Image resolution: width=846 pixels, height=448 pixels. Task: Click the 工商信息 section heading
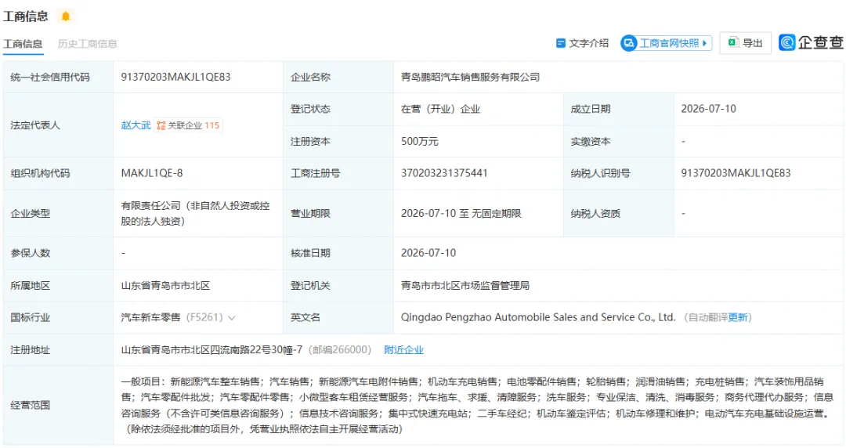pyautogui.click(x=25, y=16)
